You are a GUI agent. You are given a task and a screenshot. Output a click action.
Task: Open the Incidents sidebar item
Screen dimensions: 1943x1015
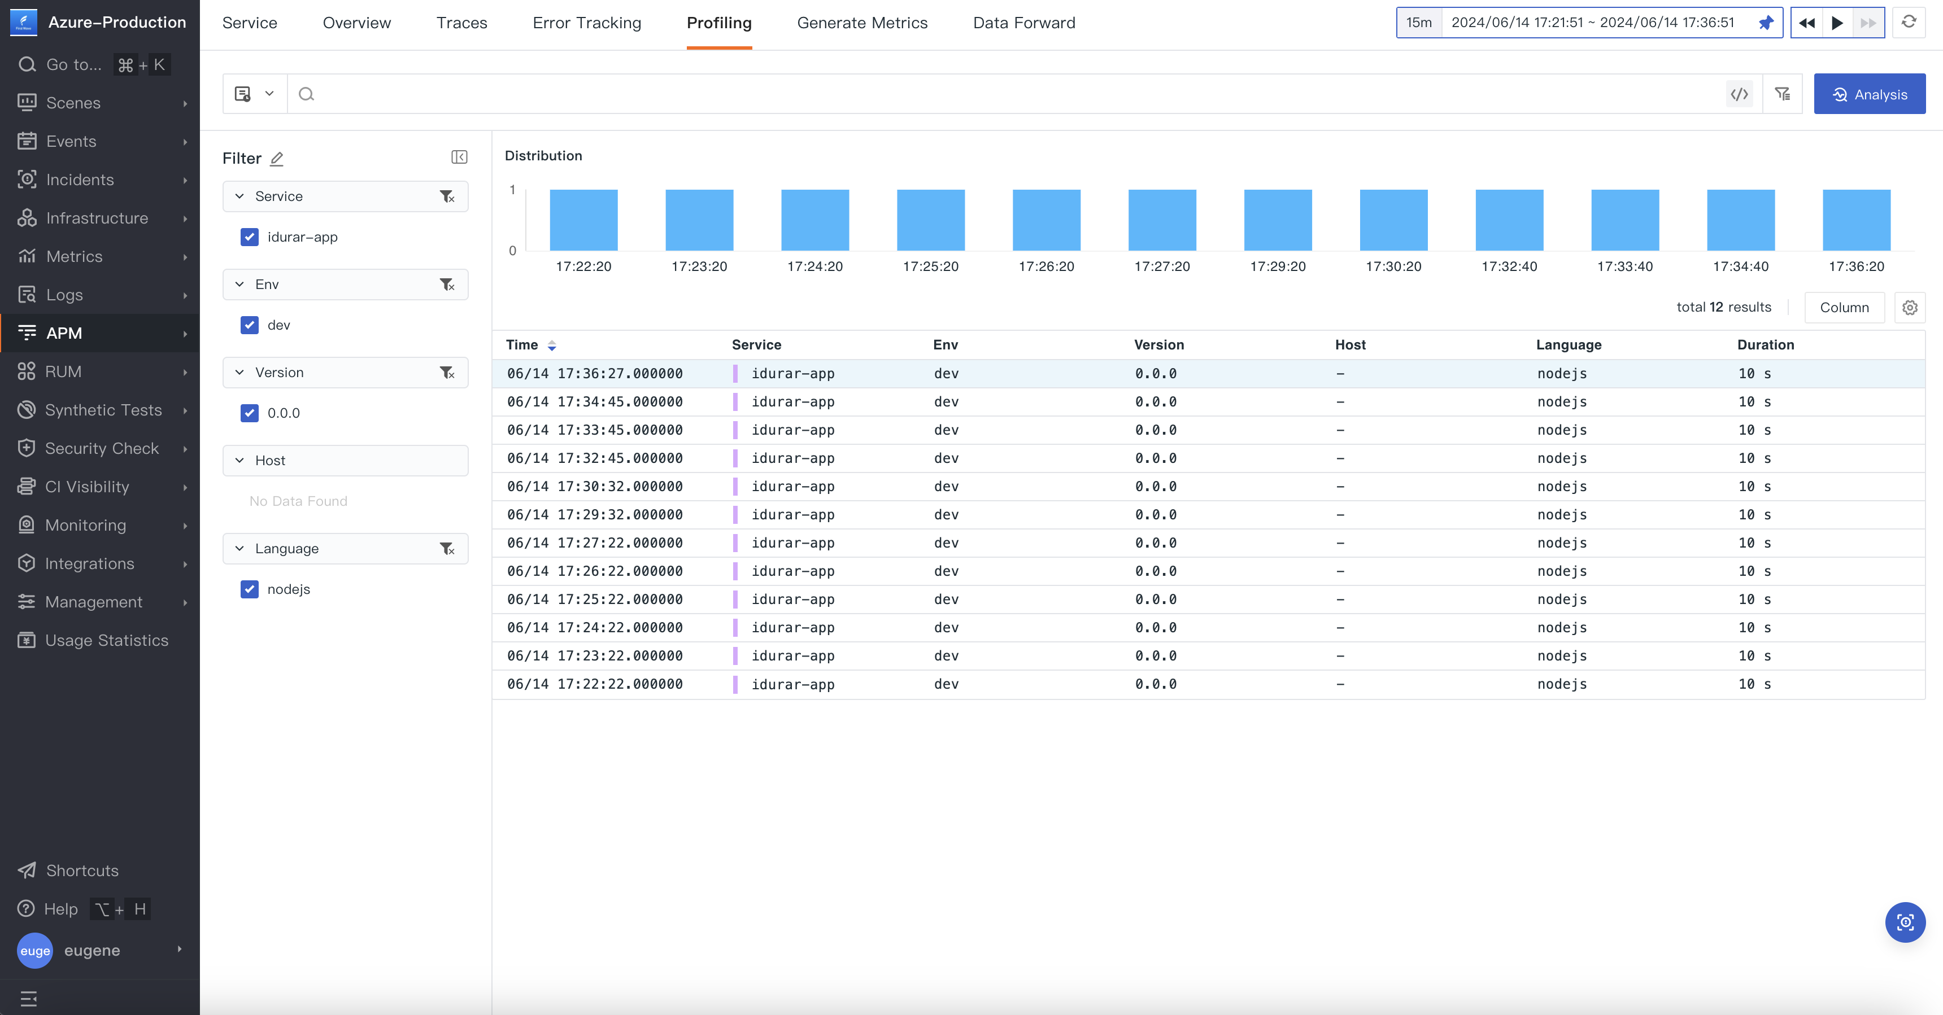(x=99, y=180)
